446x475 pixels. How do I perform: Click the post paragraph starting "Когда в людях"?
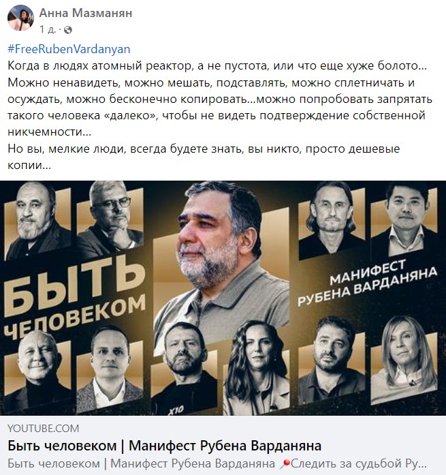click(220, 115)
